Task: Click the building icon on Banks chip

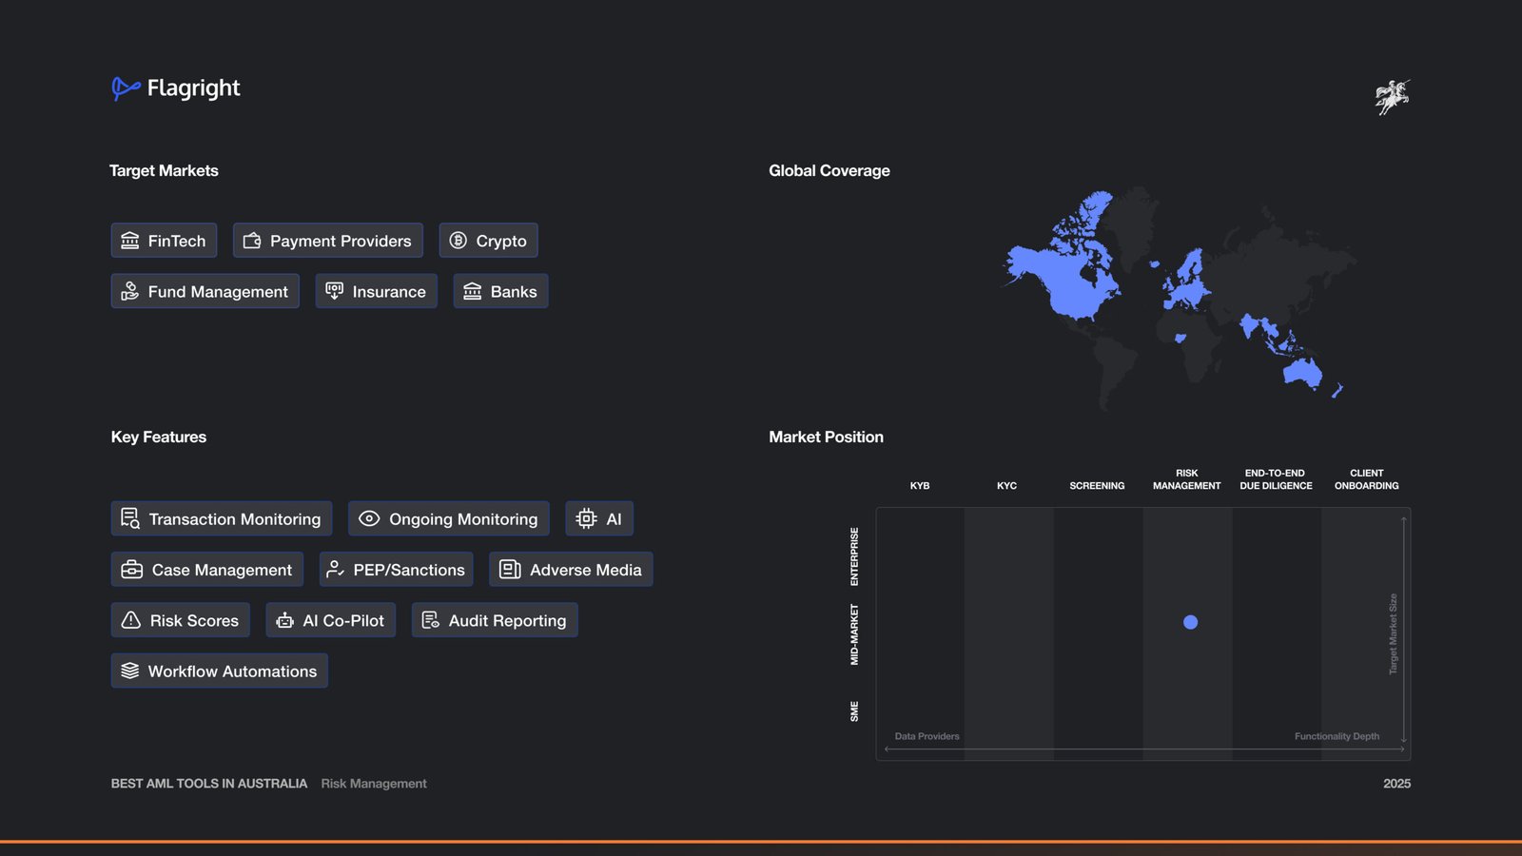Action: tap(473, 291)
